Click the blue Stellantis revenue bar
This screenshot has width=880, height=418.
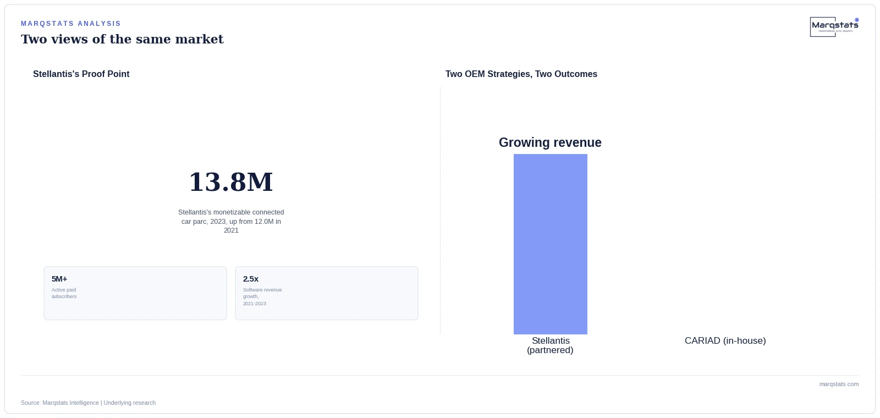click(x=551, y=244)
